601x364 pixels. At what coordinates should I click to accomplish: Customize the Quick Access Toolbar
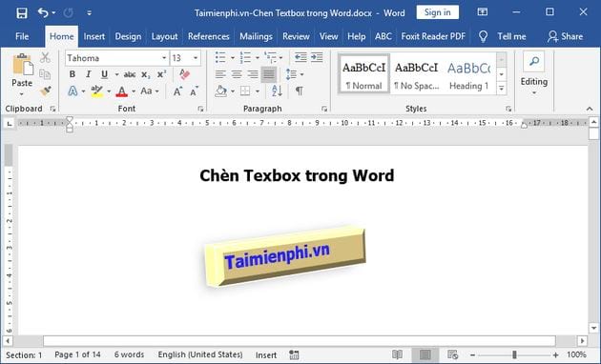coord(89,13)
